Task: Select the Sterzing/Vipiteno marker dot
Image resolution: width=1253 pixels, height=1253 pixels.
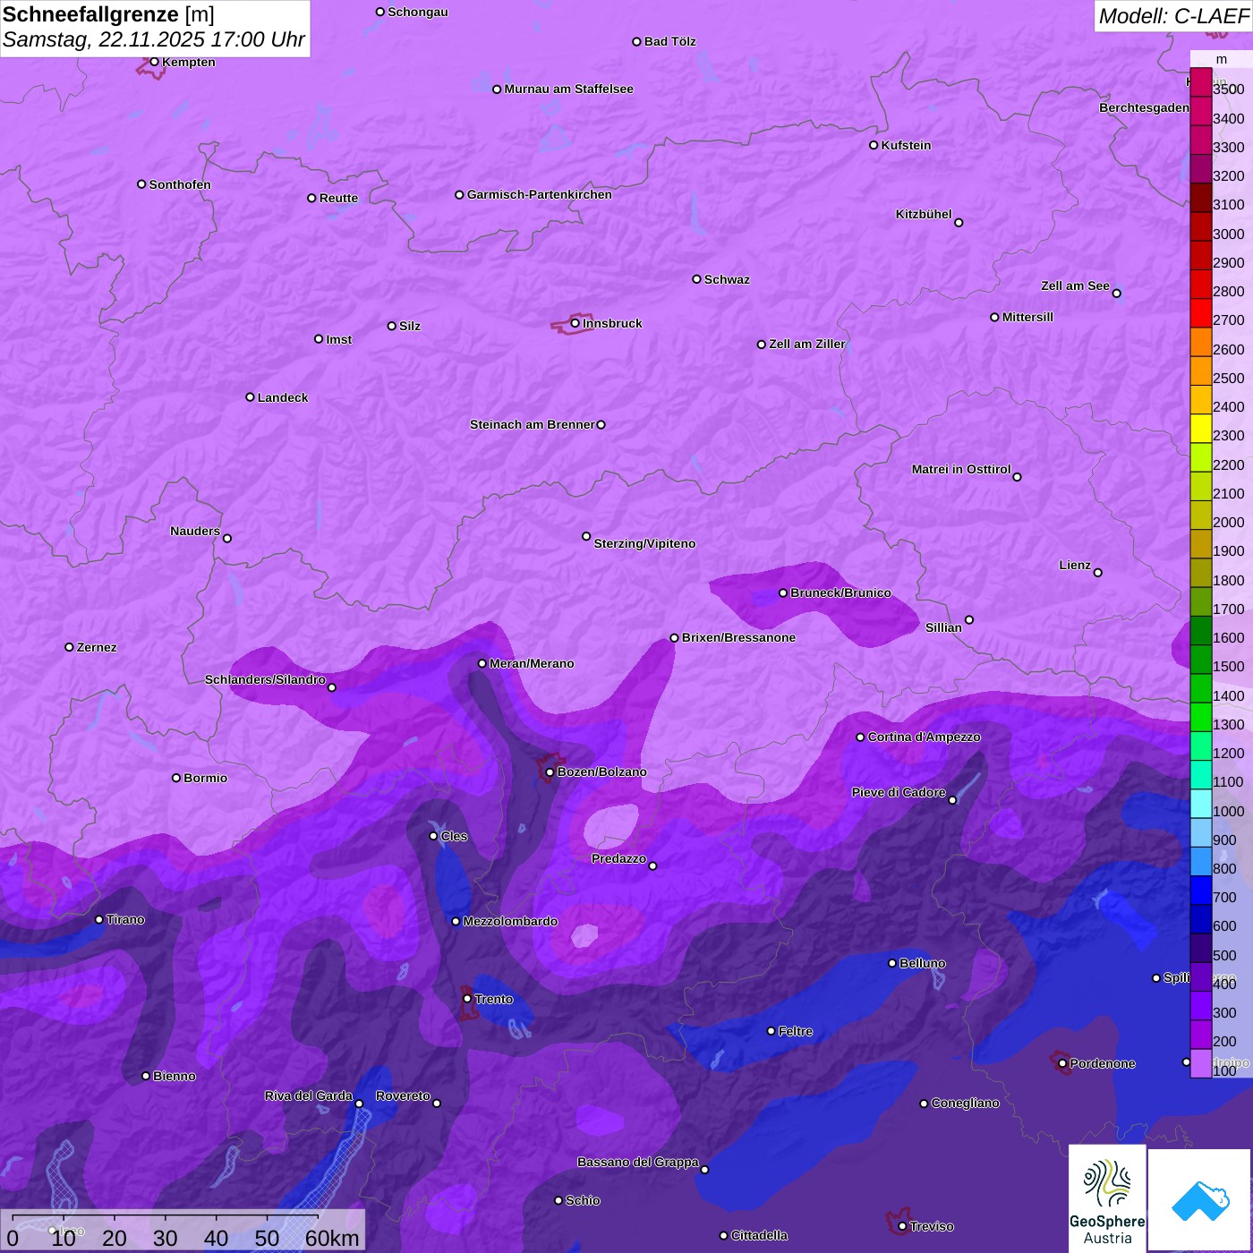Action: click(587, 536)
